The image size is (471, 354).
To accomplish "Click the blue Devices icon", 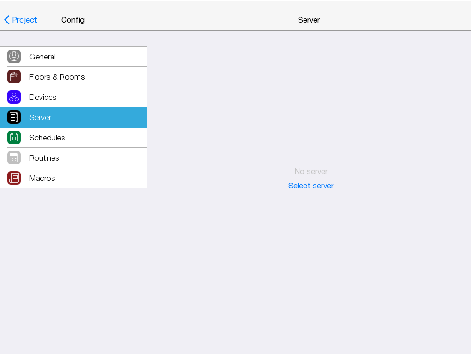I will 14,97.
